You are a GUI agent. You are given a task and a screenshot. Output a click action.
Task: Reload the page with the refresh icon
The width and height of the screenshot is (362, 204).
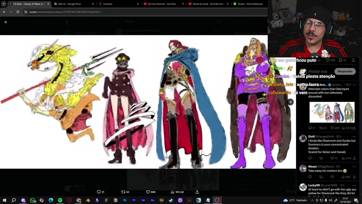[x=18, y=12]
